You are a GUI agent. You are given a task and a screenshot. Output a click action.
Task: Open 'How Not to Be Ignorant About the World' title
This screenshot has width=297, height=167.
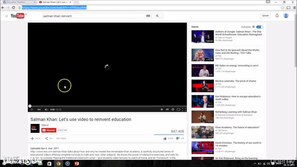[238, 51]
